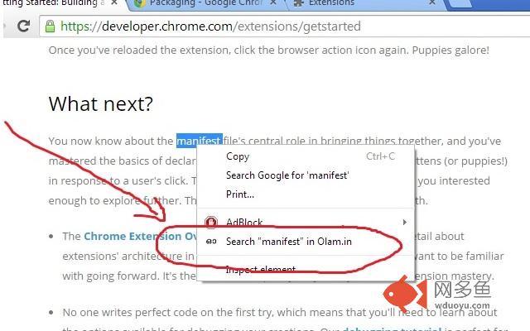This screenshot has width=530, height=331.
Task: Open the AdBlock context menu entry
Action: (306, 222)
